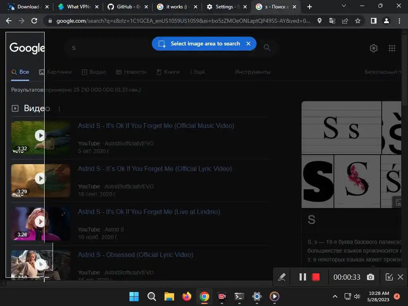
Task: Select the Новости search filter
Action: click(x=131, y=72)
